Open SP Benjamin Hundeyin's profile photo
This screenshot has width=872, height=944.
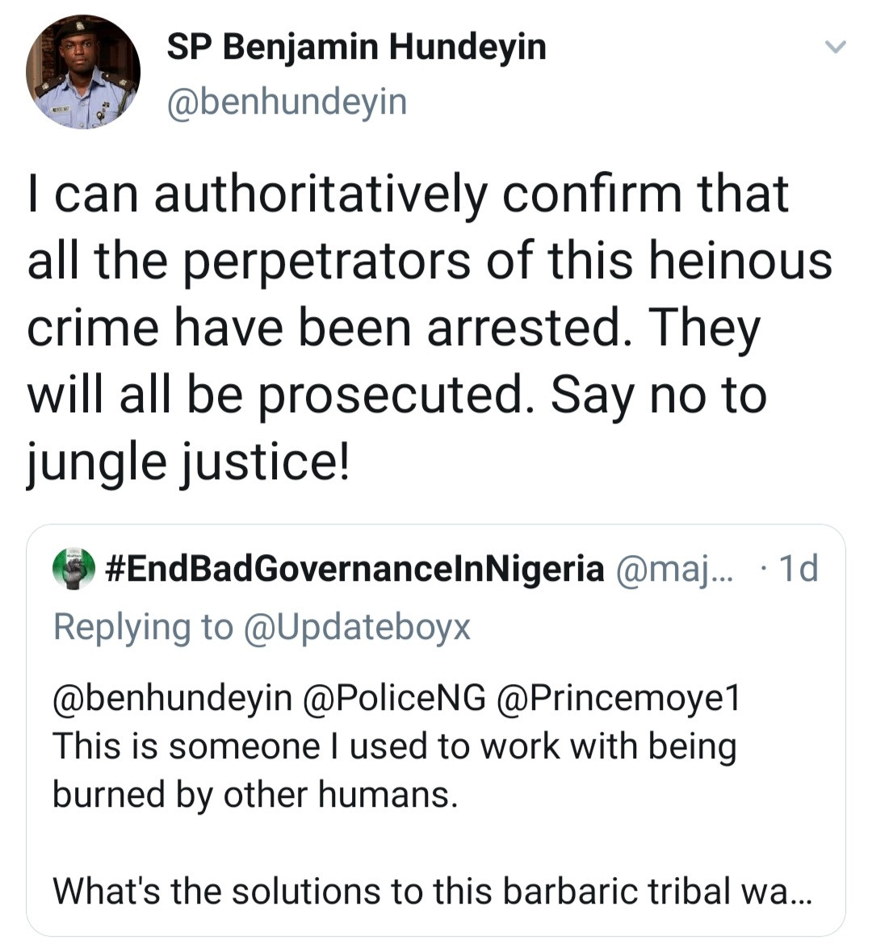coord(82,72)
